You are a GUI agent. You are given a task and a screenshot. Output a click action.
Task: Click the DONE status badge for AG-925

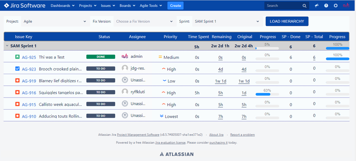tap(101, 57)
